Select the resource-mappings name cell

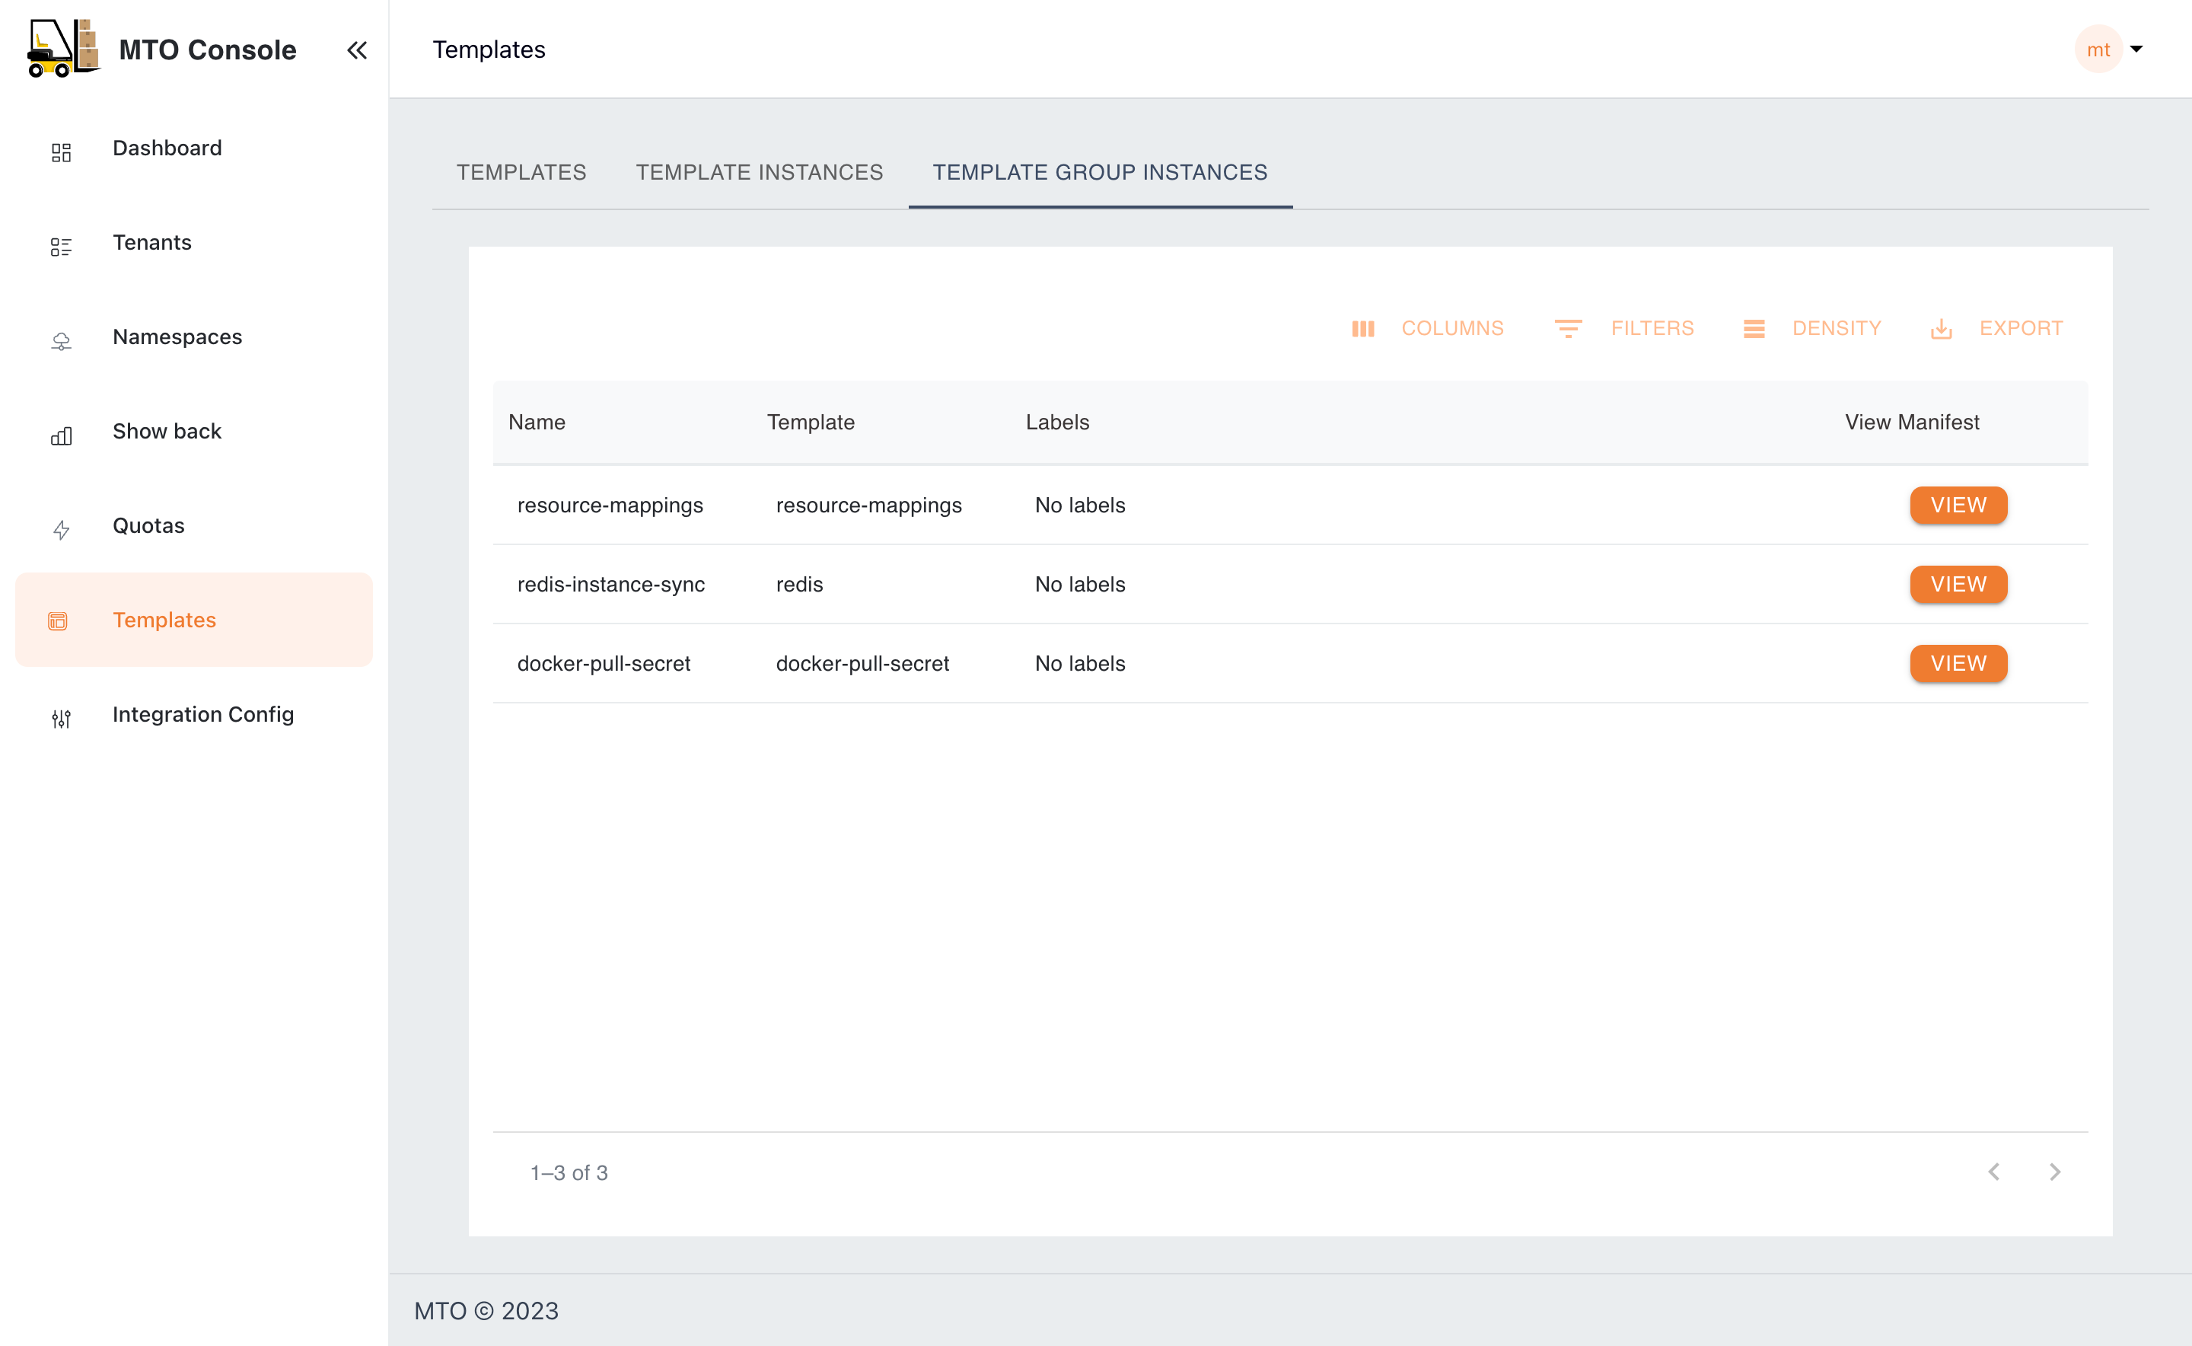coord(610,505)
